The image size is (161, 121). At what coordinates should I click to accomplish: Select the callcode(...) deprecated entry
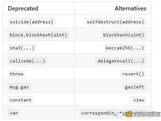pos(27,61)
